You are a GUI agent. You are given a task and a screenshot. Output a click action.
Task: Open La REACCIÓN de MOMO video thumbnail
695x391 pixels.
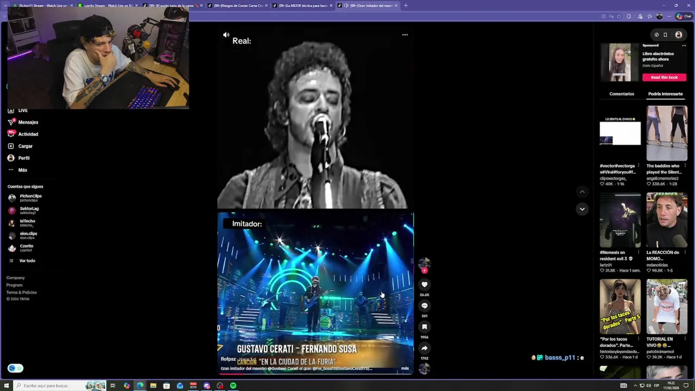point(667,220)
